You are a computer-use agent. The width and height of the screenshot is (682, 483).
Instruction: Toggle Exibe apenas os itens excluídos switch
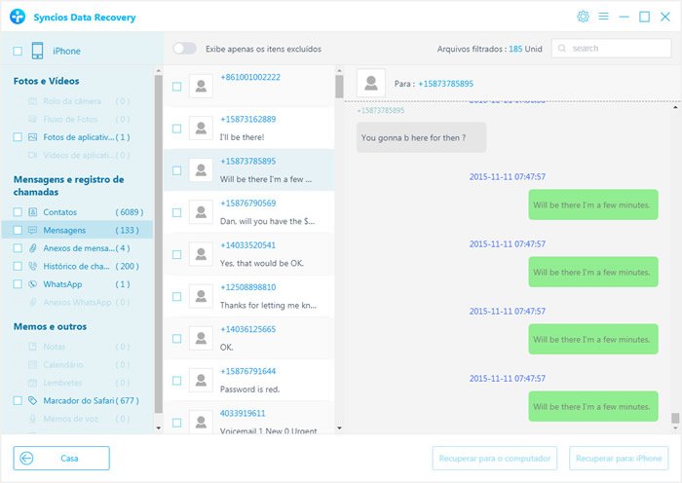click(x=185, y=49)
